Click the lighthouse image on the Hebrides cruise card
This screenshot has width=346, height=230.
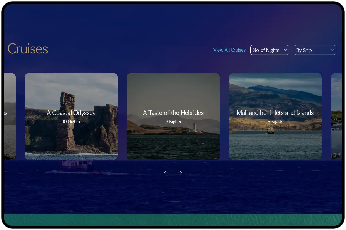point(195,126)
